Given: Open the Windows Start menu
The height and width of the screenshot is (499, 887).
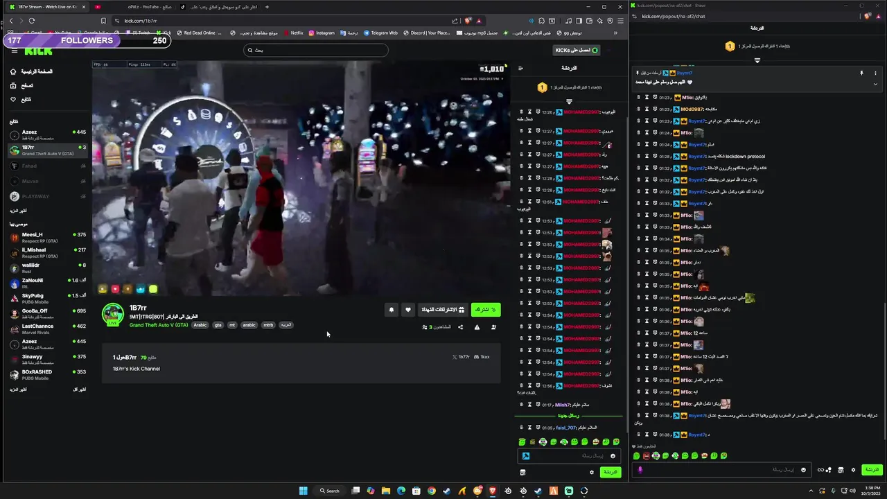Looking at the screenshot, I should (303, 491).
